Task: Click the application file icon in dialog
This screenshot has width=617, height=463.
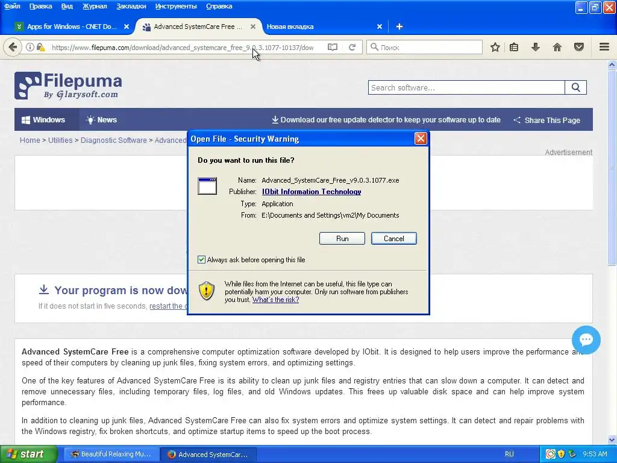Action: click(207, 186)
